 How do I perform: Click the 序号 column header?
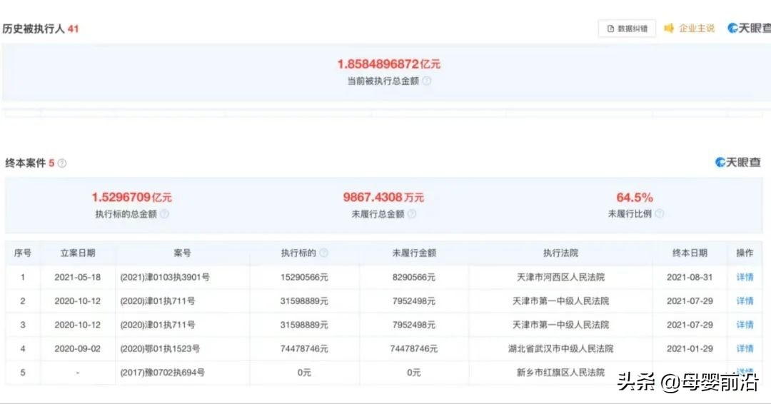pyautogui.click(x=23, y=253)
